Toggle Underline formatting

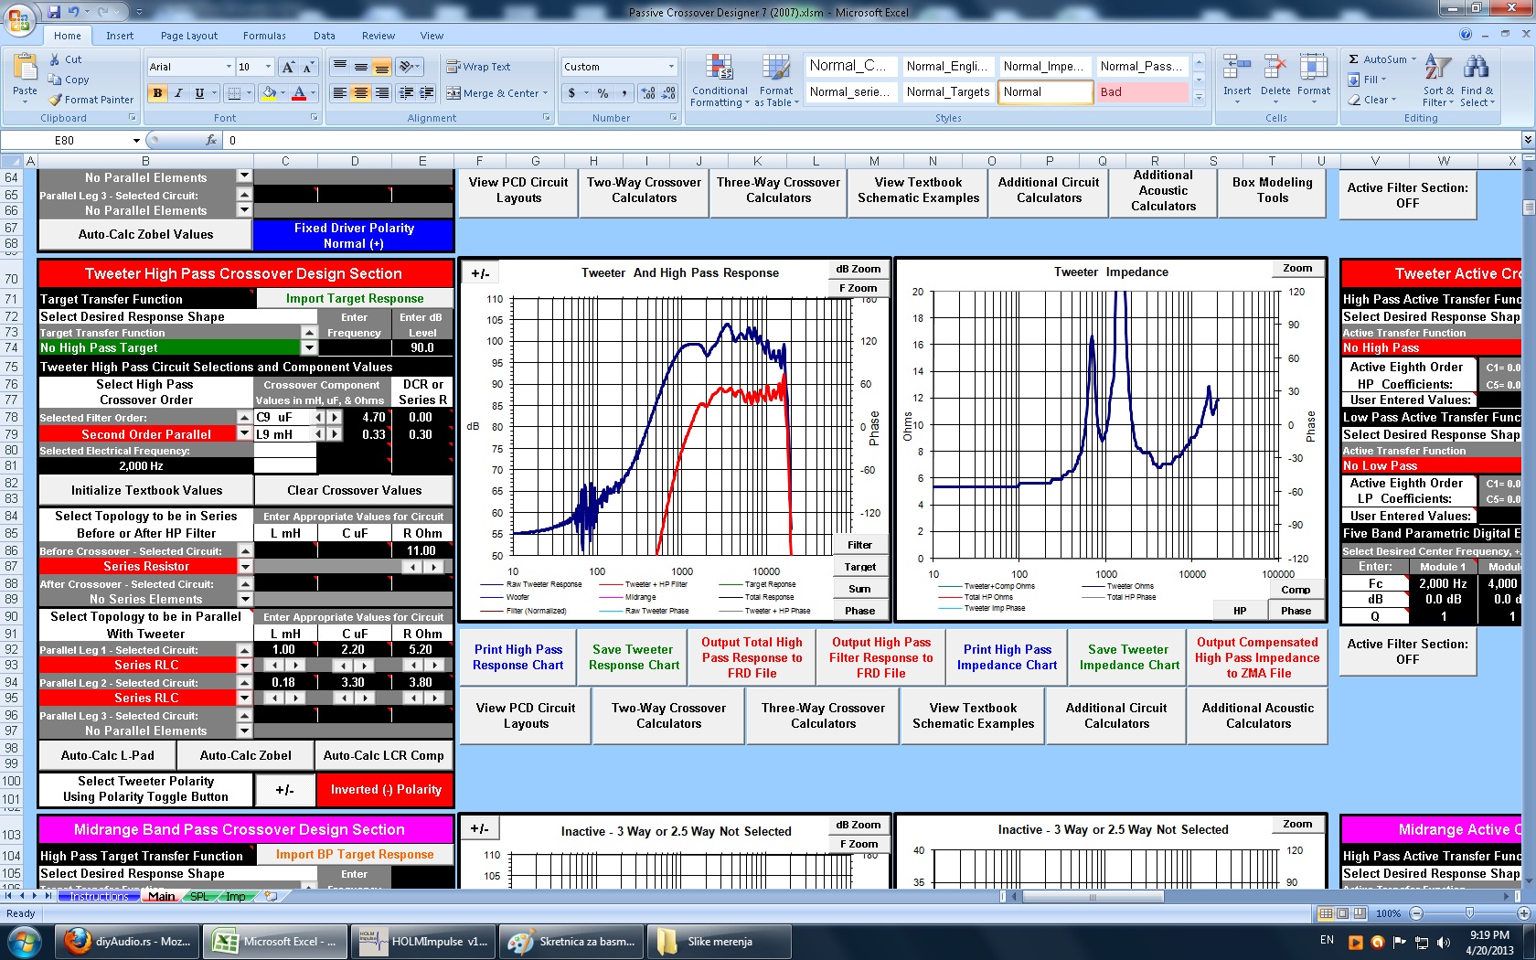(198, 93)
